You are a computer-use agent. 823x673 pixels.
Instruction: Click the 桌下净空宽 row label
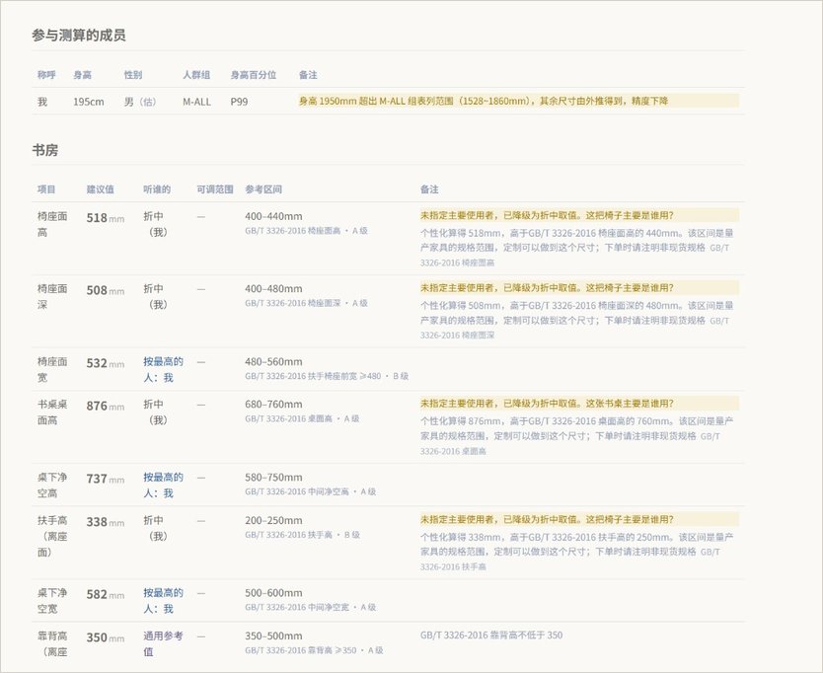pos(52,601)
